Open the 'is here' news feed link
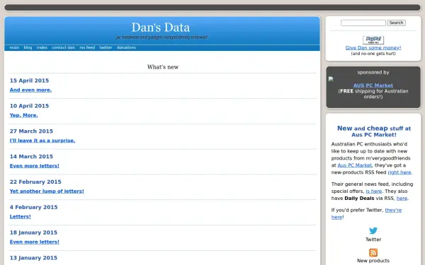This screenshot has height=265, width=425. (x=374, y=192)
